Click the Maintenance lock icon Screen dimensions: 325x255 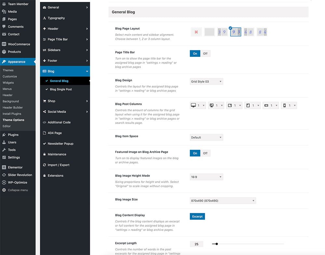click(x=45, y=154)
